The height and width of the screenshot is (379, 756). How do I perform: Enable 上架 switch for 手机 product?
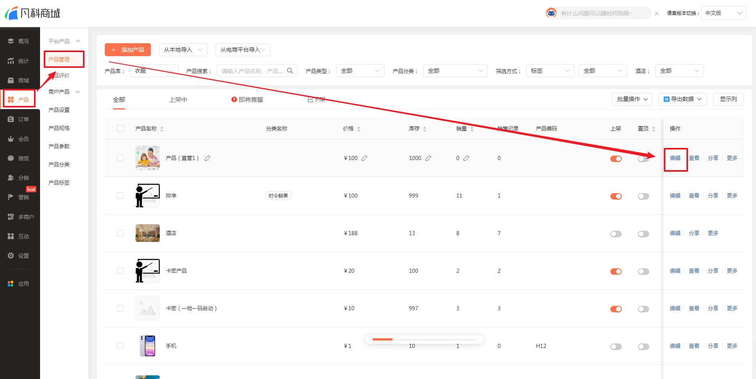coord(616,347)
